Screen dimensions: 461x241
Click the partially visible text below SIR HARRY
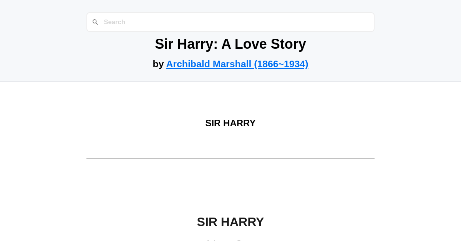tap(230, 240)
